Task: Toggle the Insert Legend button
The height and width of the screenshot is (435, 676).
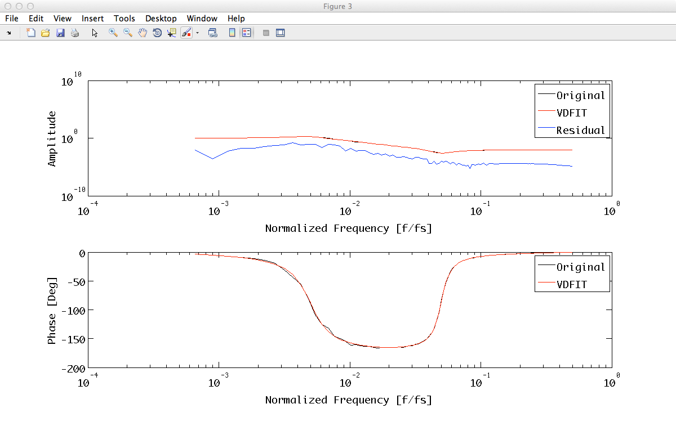Action: coord(246,33)
